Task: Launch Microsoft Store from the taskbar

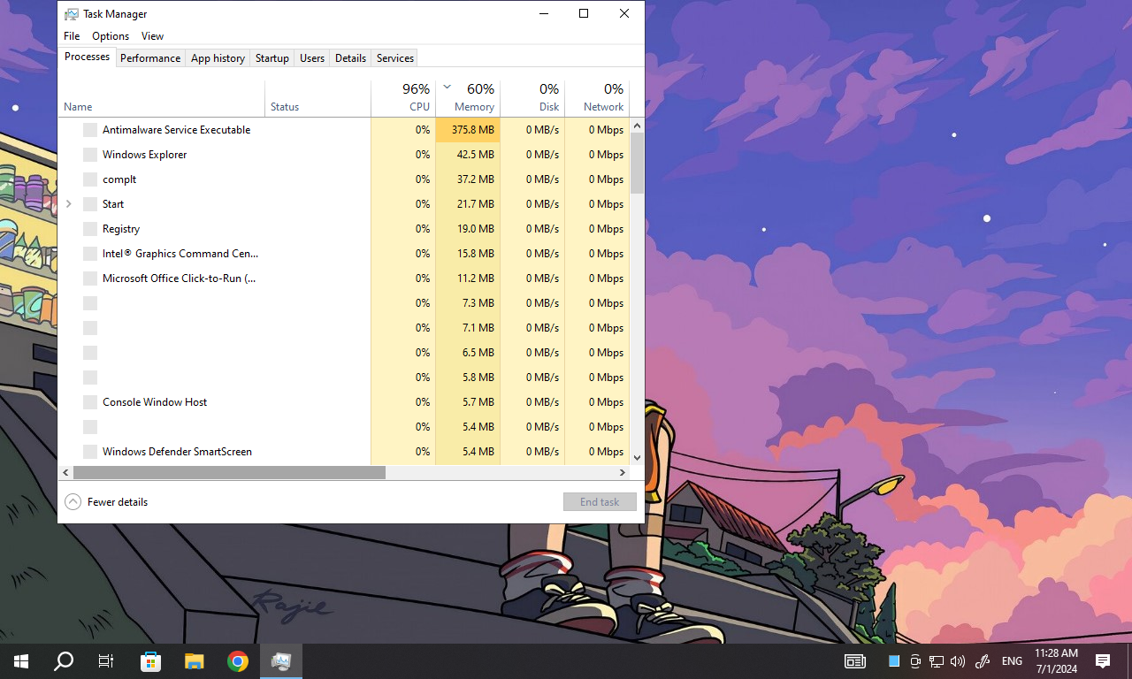Action: click(150, 661)
